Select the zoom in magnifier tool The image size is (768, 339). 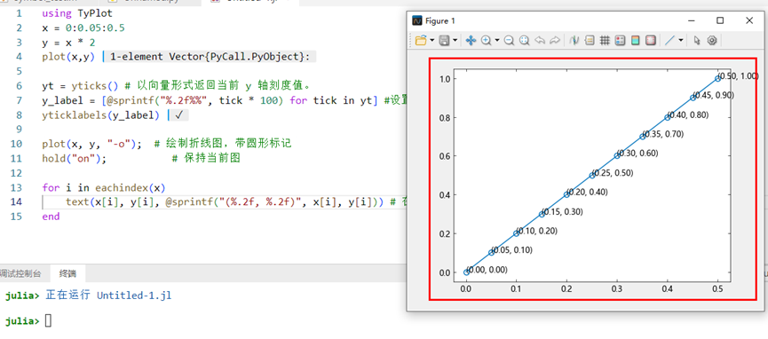(486, 40)
